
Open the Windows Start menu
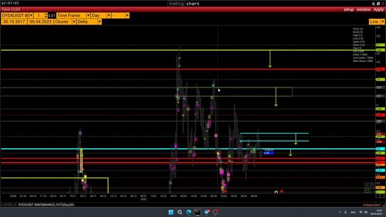click(171, 212)
